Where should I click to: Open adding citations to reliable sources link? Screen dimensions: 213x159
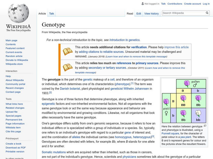click(x=101, y=52)
